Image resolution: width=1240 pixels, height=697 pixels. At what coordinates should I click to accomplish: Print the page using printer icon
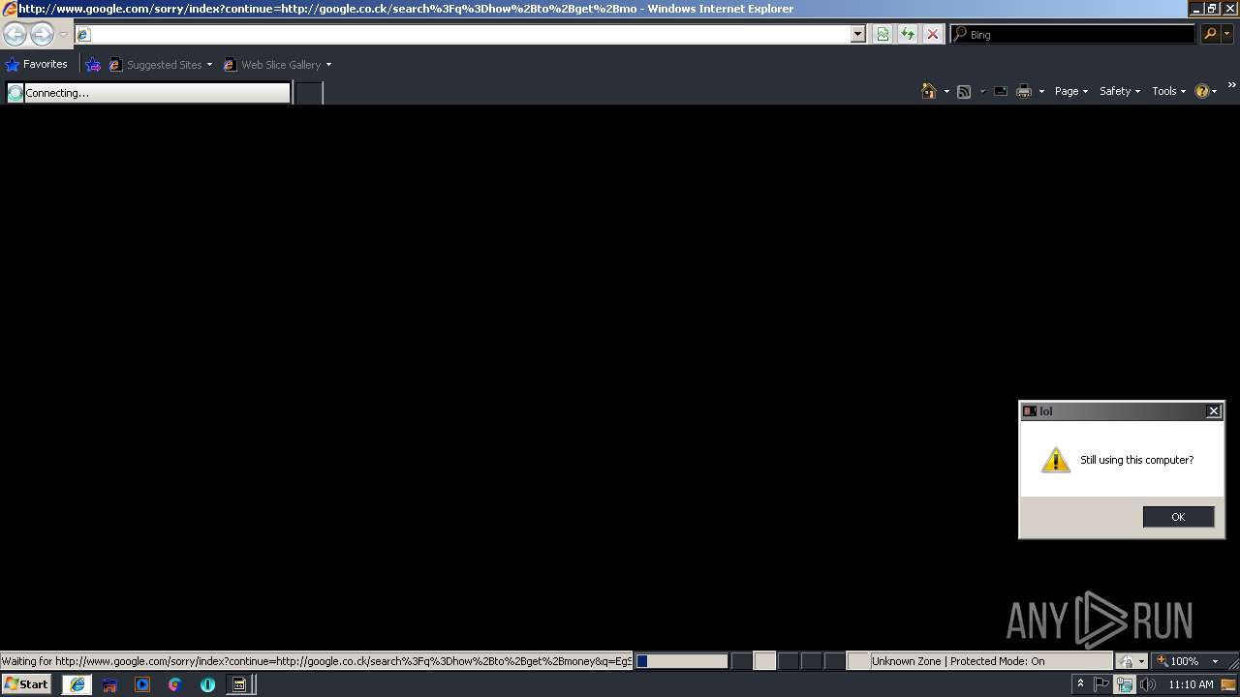(x=1024, y=91)
